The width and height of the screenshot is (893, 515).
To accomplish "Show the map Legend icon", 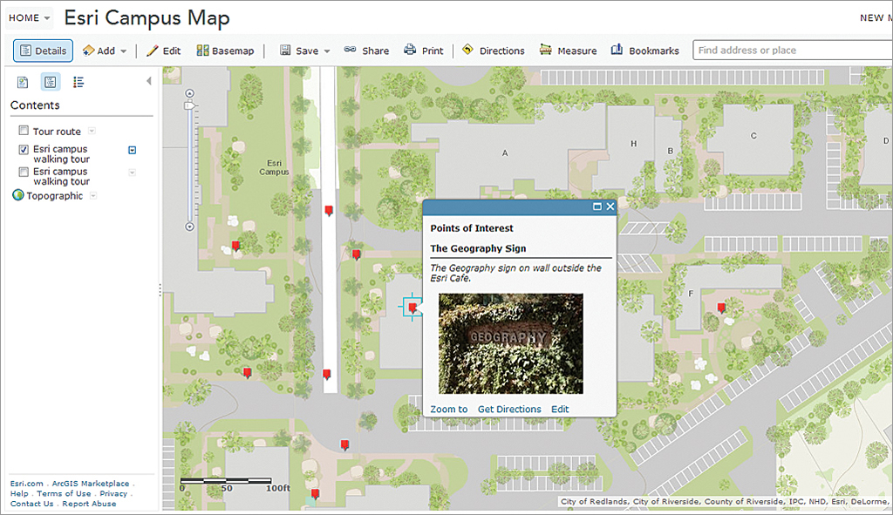I will pos(78,83).
